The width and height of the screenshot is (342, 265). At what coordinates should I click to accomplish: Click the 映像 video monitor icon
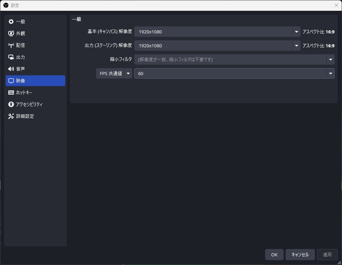pyautogui.click(x=11, y=80)
